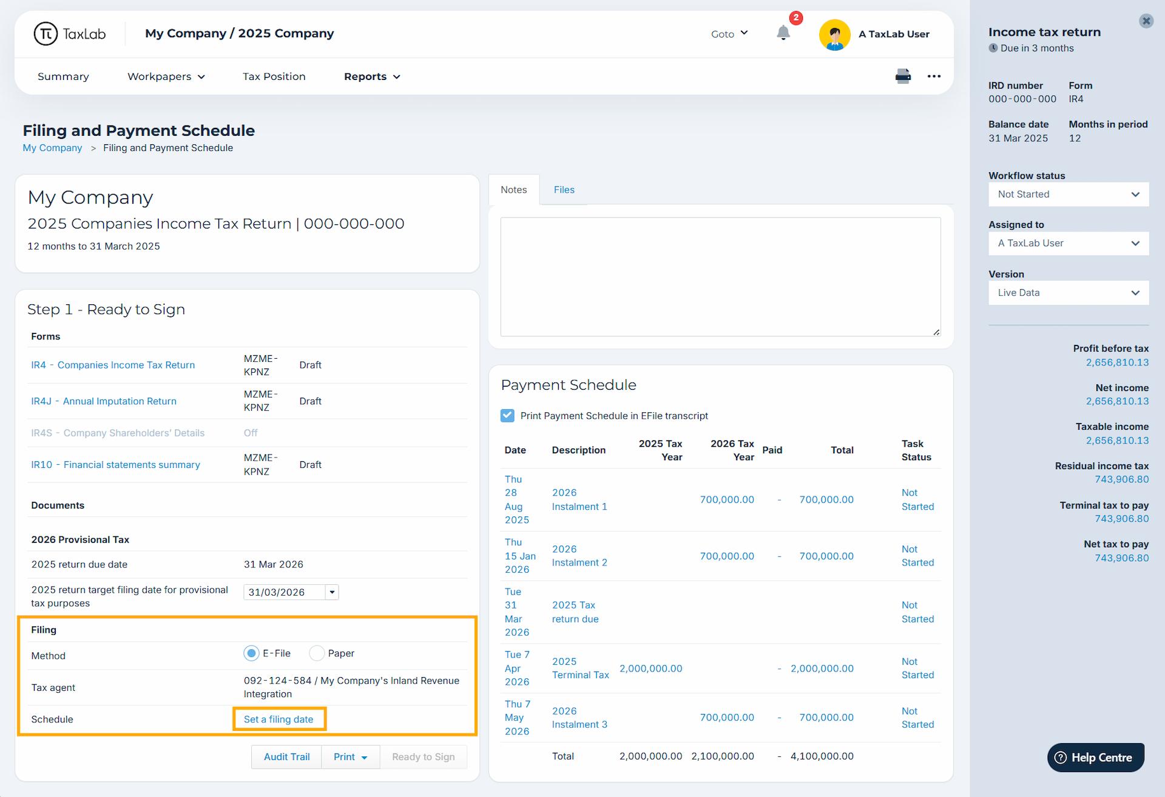Image resolution: width=1165 pixels, height=797 pixels.
Task: Open the Version Live Data dropdown
Action: (1068, 293)
